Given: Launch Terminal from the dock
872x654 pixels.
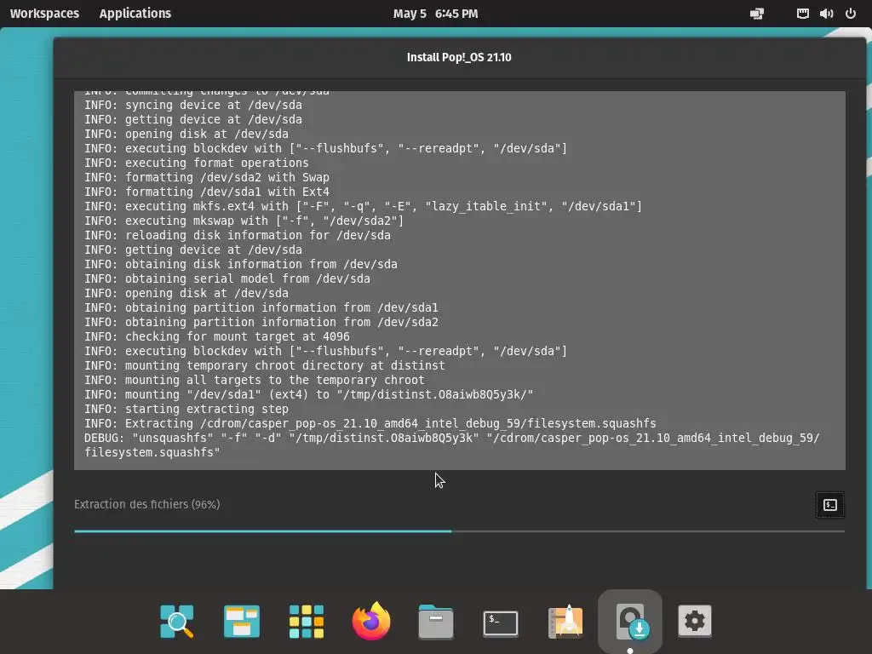Looking at the screenshot, I should click(501, 622).
